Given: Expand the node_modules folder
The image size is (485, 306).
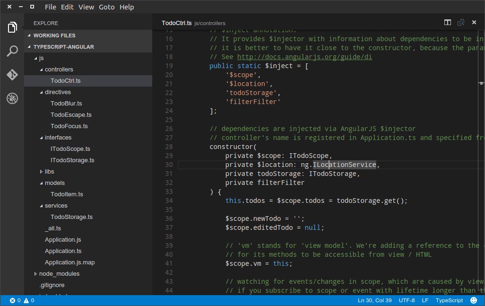Looking at the screenshot, I should [x=35, y=273].
